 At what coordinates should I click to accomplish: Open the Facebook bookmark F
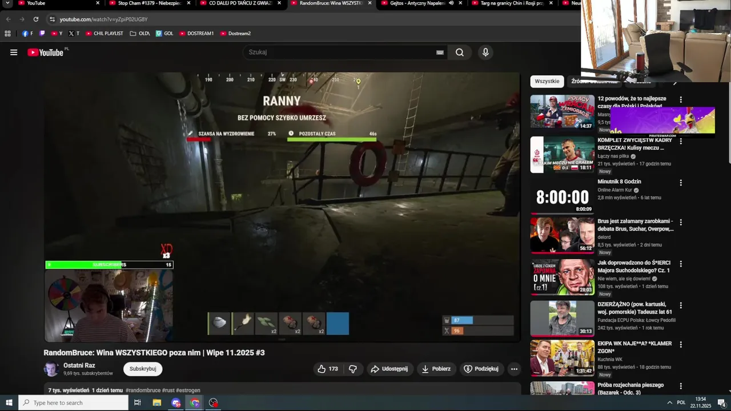27,33
